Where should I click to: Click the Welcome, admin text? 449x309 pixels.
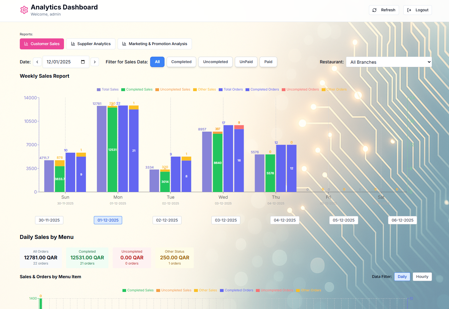click(46, 14)
